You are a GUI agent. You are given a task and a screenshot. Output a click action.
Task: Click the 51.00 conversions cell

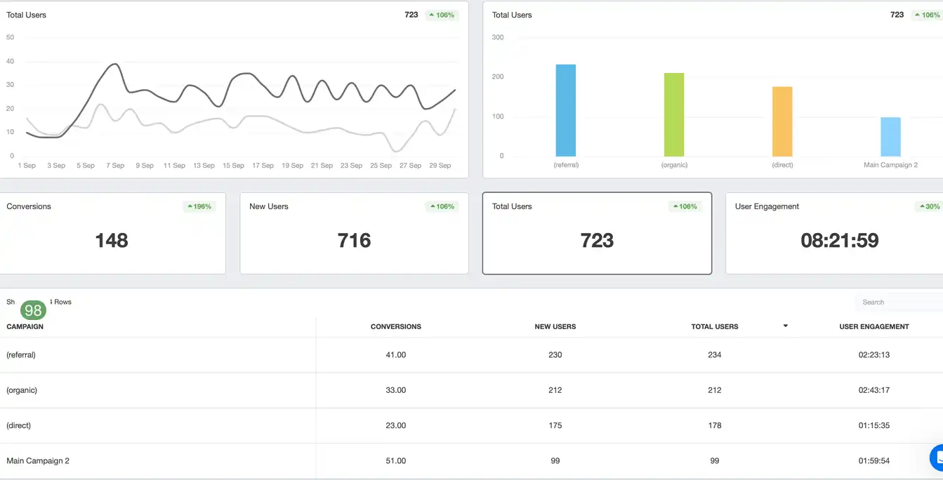396,461
